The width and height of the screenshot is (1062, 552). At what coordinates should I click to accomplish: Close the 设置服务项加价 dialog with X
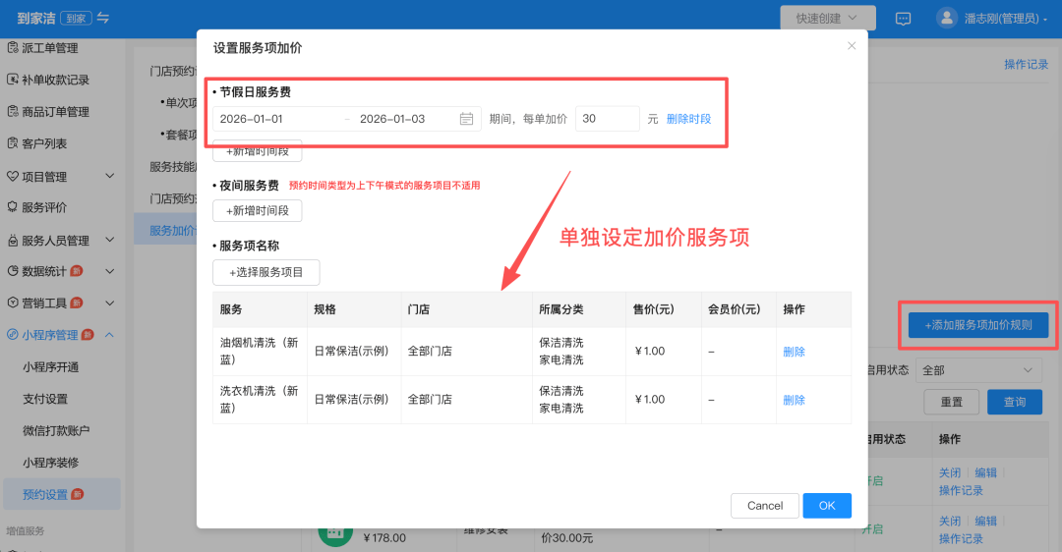point(852,46)
